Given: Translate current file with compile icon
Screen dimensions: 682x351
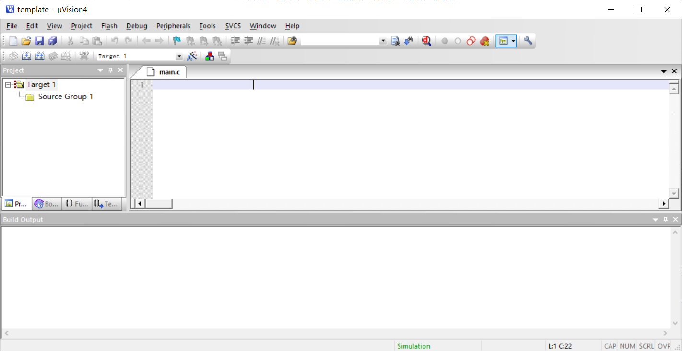Looking at the screenshot, I should coord(13,56).
